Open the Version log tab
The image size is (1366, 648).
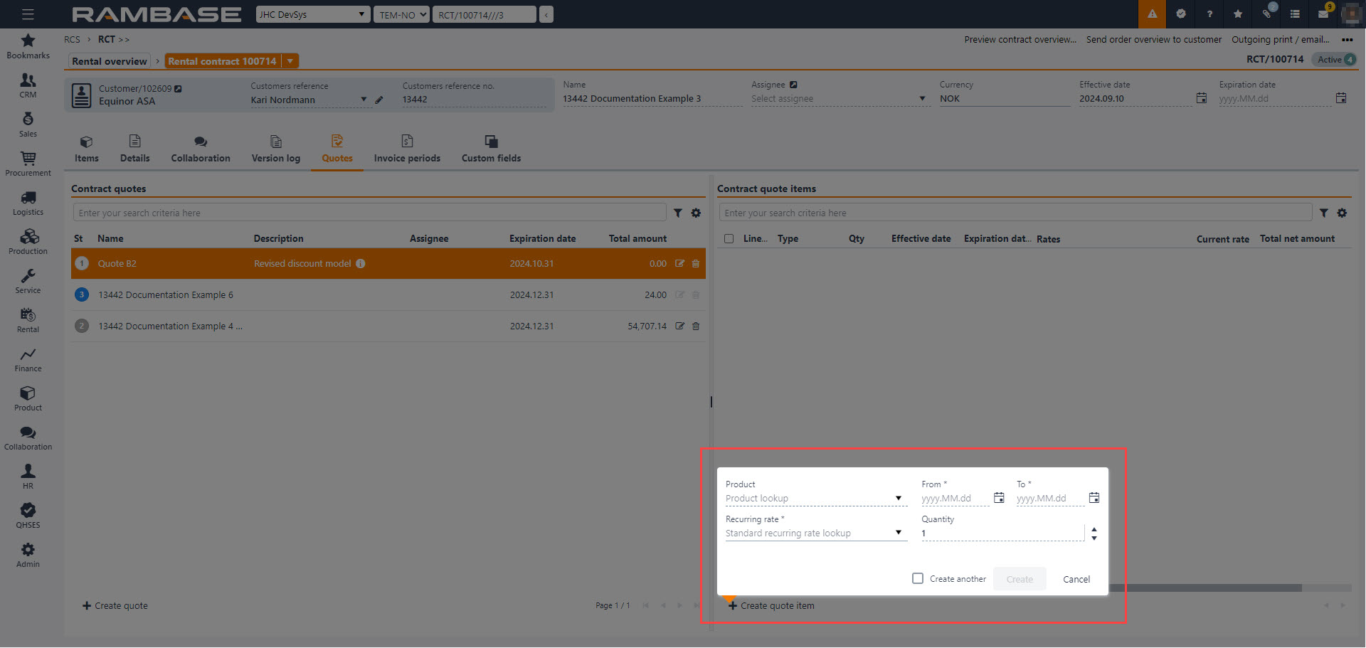(275, 149)
